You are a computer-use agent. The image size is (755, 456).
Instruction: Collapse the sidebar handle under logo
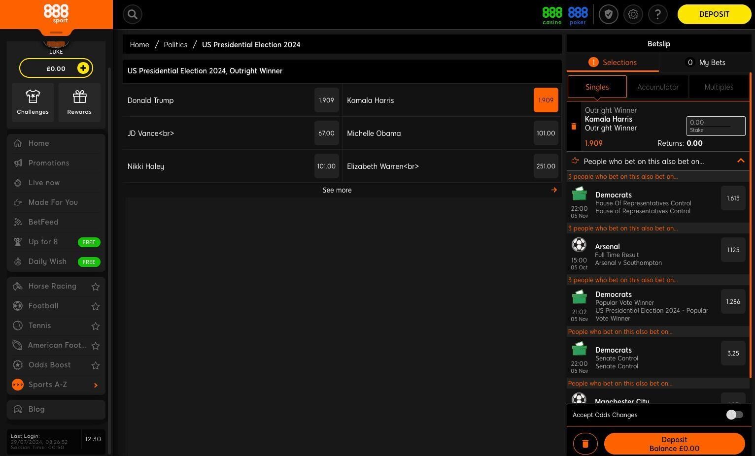coord(56,33)
